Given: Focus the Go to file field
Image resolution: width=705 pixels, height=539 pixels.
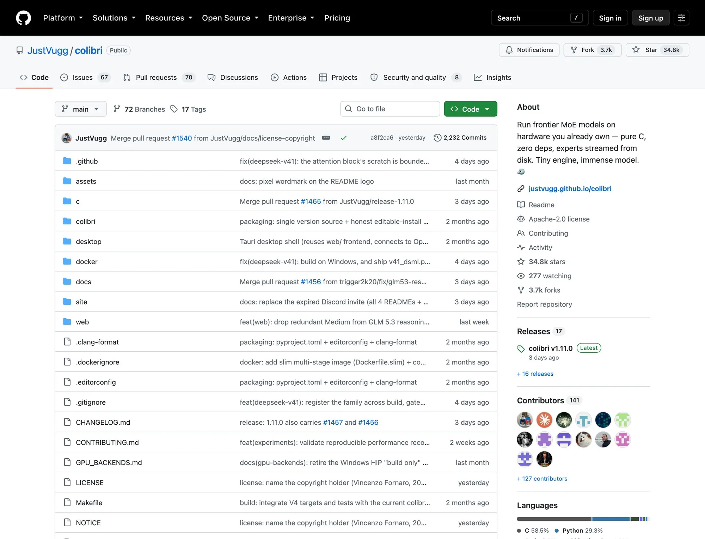Looking at the screenshot, I should tap(390, 109).
